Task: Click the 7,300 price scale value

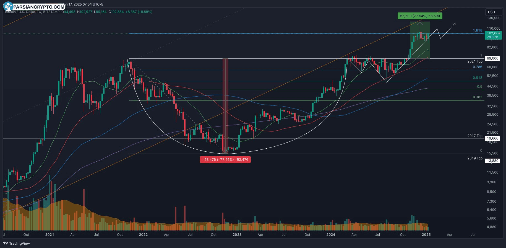Action: point(492,201)
